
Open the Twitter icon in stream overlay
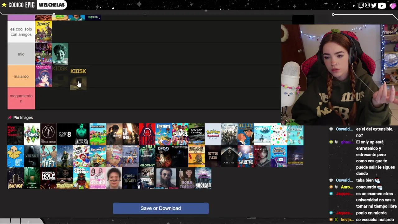(374, 5)
